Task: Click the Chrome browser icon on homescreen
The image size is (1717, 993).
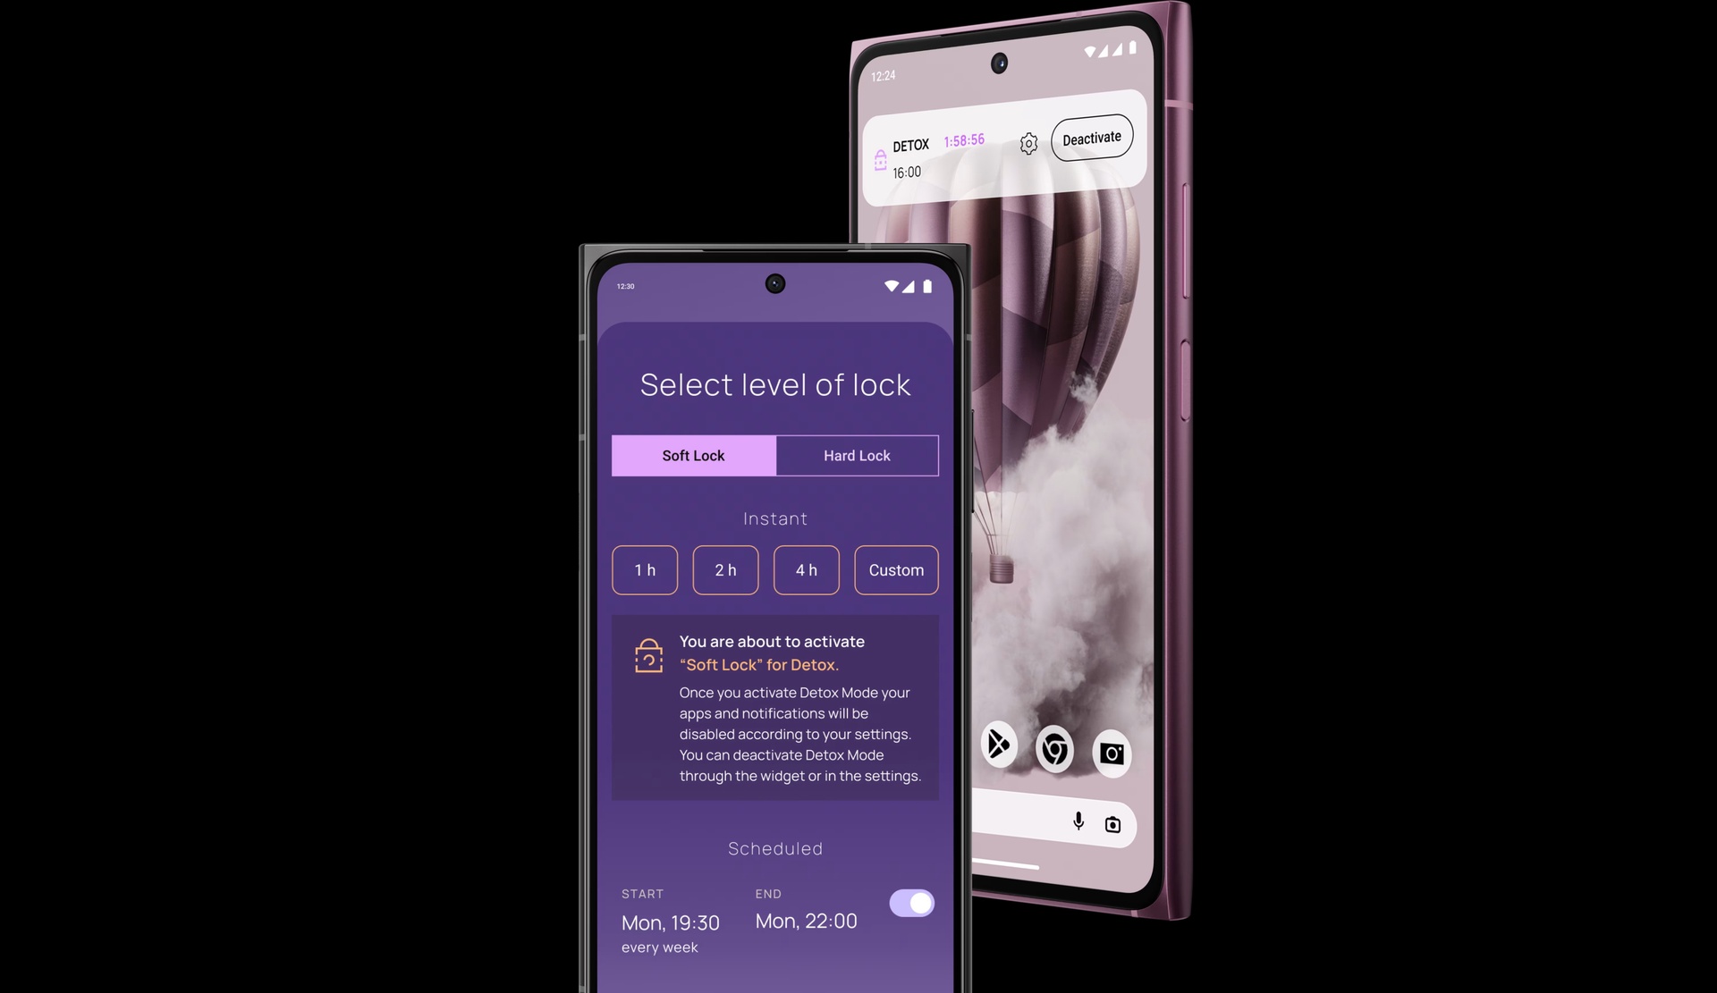Action: pos(1055,750)
